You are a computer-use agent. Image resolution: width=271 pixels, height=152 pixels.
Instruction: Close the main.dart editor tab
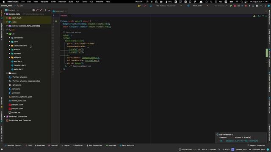(66, 11)
